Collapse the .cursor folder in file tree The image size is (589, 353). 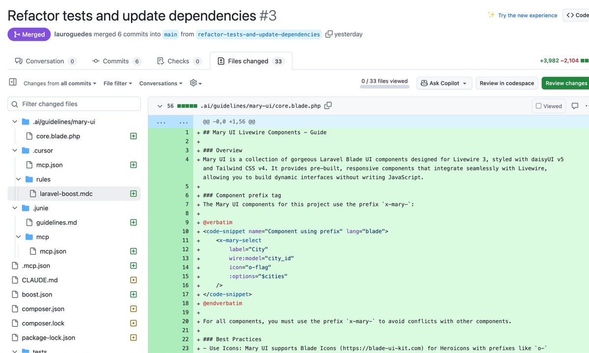(x=15, y=151)
